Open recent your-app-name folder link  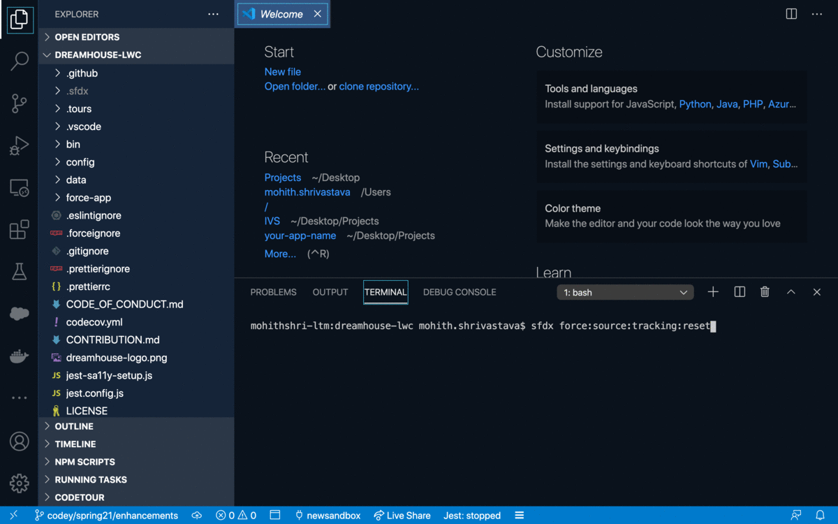[x=300, y=235]
